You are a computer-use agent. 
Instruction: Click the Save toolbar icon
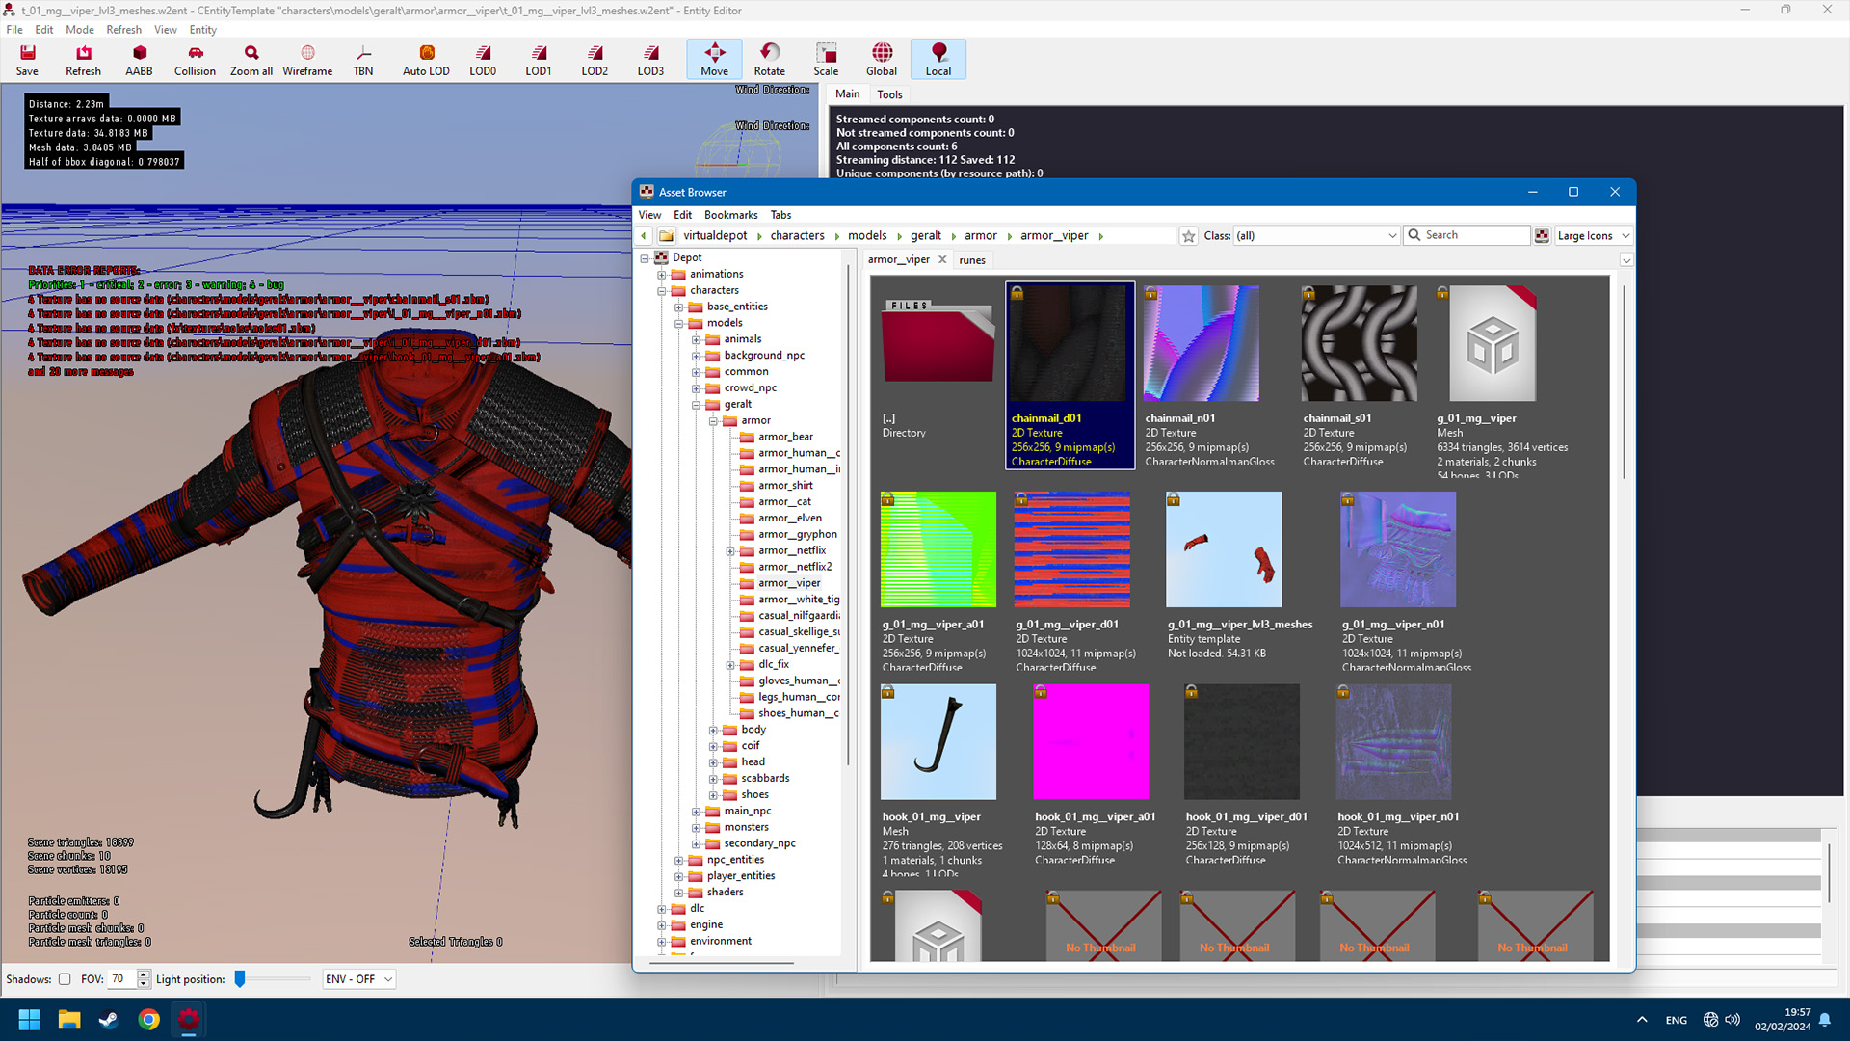click(27, 60)
